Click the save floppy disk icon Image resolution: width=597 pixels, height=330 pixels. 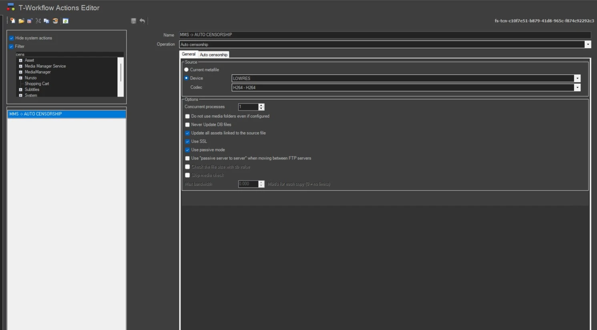[134, 21]
